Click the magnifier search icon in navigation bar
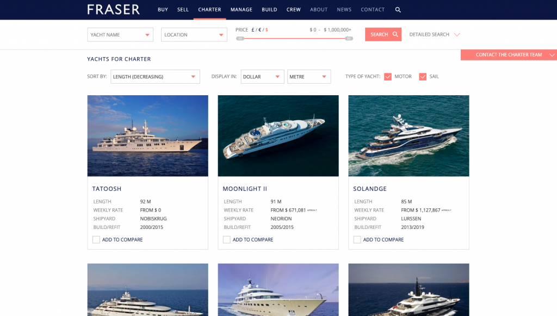Viewport: 557px width, 316px height. (398, 10)
